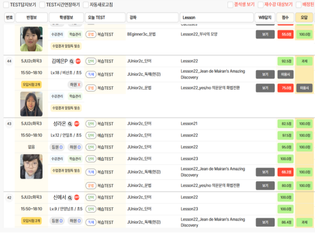Open the 오늘 TEST filter dropdown
This screenshot has height=233, width=315.
[x=105, y=17]
